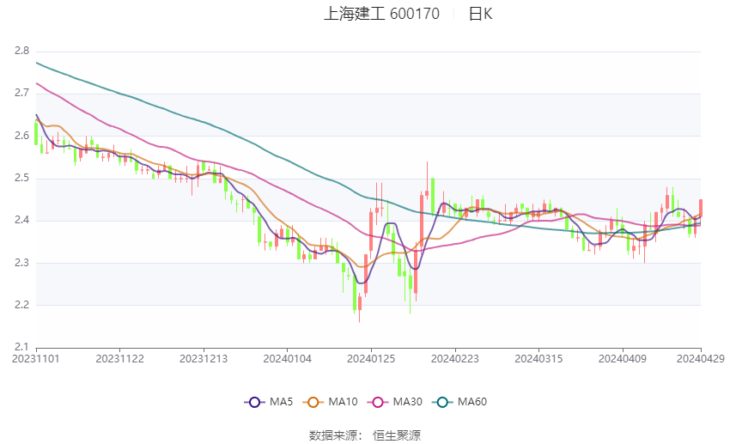Select the 20231101 x-axis date label

pyautogui.click(x=36, y=359)
